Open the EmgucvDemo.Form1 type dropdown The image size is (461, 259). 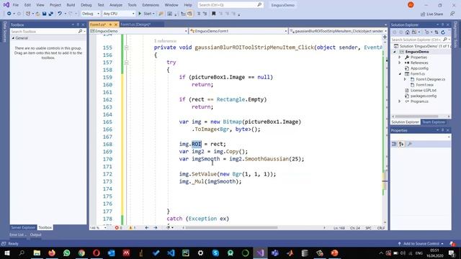coord(238,31)
